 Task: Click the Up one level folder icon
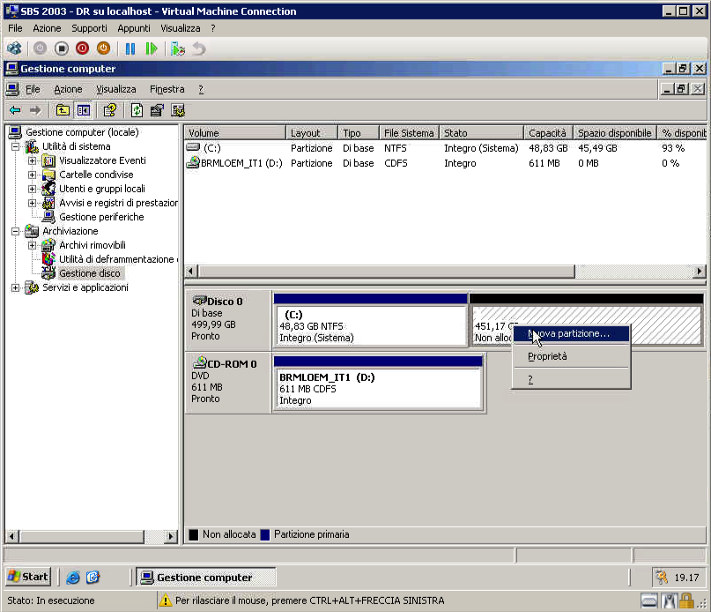pyautogui.click(x=63, y=110)
